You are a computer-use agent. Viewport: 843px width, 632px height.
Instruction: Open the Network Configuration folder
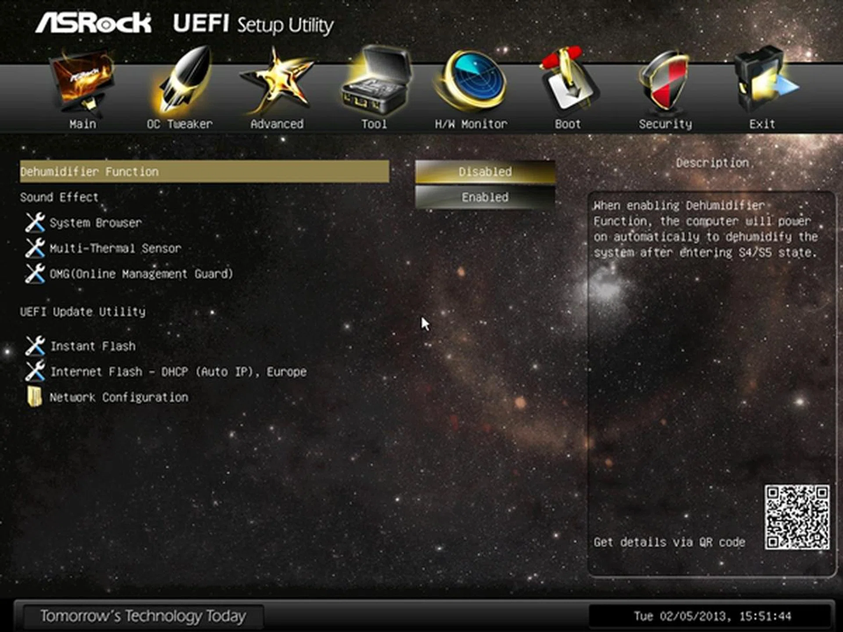tap(119, 397)
